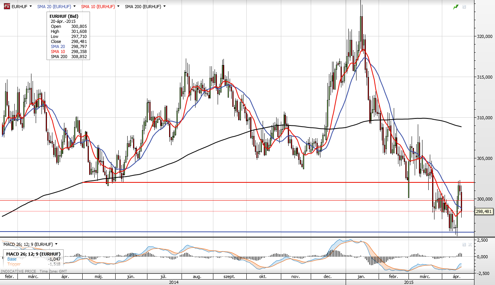The height and width of the screenshot is (285, 495).
Task: Click the SMA 20 value 298,797
Action: [79, 46]
